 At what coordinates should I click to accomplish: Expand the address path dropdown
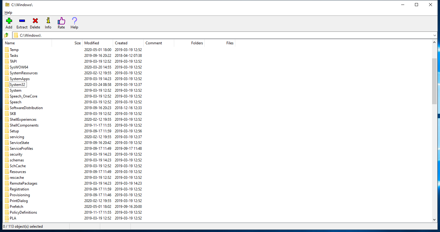(435, 35)
